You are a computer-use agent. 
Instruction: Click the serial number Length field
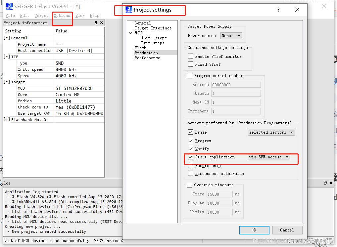coord(236,93)
